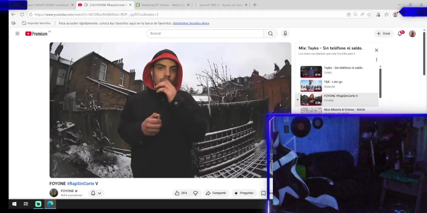Screen dimensions: 427x213
Task: Mute the FOYONE tab via speaker icon
Action: (x=86, y=5)
